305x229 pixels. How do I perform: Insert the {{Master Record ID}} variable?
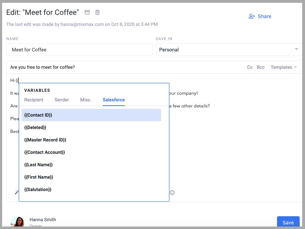pyautogui.click(x=91, y=140)
